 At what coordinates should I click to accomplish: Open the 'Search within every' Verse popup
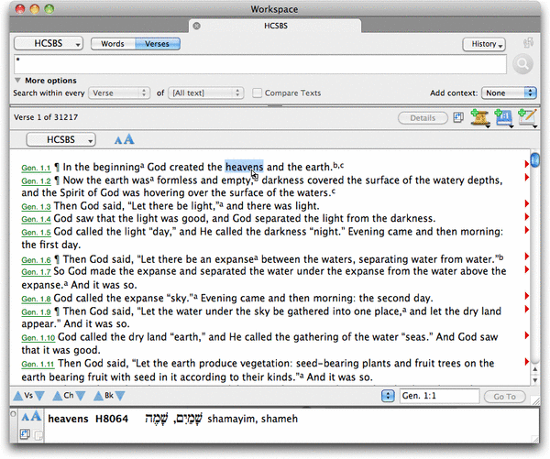click(x=119, y=93)
